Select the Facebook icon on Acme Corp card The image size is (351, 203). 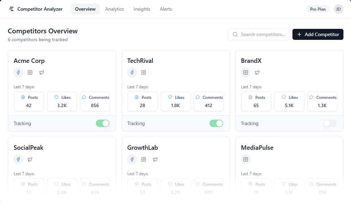pos(18,72)
